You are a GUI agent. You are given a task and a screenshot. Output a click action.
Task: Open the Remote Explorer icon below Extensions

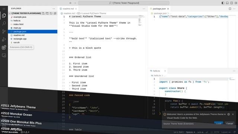(4, 55)
